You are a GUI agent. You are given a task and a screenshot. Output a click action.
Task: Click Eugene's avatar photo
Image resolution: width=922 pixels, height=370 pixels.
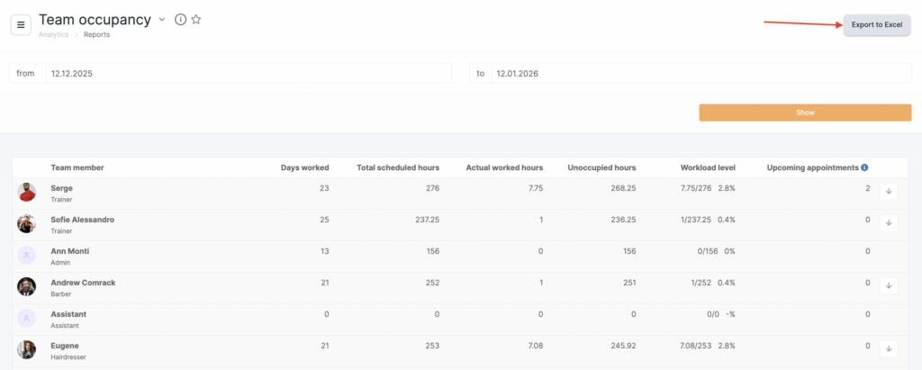pyautogui.click(x=27, y=350)
